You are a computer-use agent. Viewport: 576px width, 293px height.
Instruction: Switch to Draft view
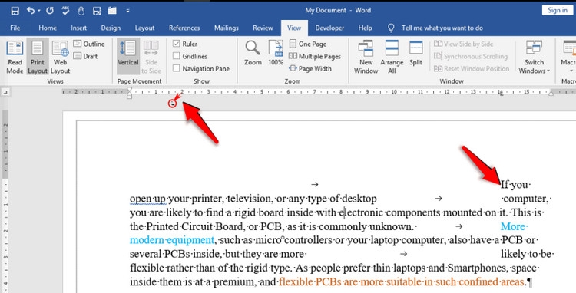point(85,56)
